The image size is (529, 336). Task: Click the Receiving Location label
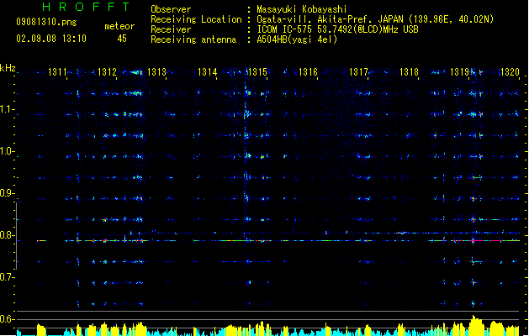coord(196,19)
